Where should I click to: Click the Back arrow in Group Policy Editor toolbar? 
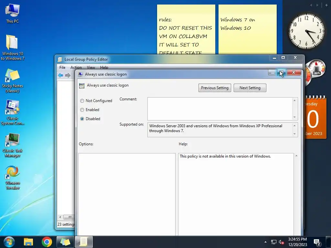coord(60,75)
